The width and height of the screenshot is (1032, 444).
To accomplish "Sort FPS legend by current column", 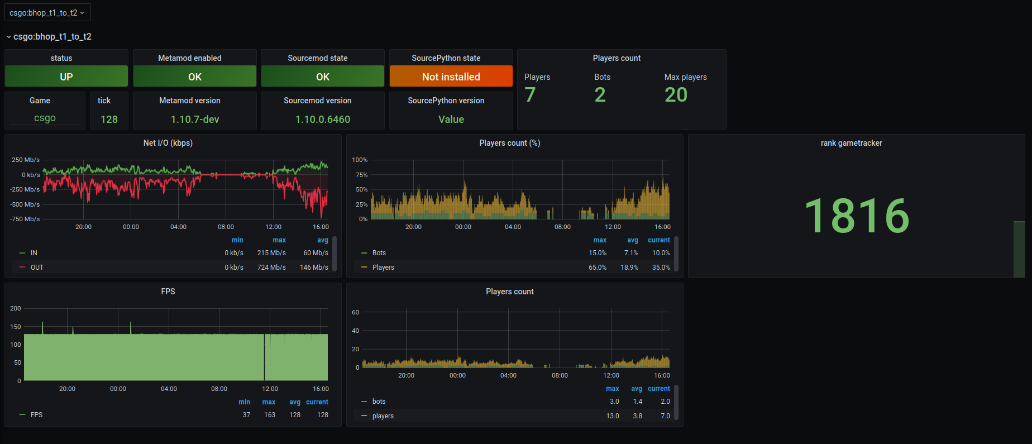I will pos(317,402).
